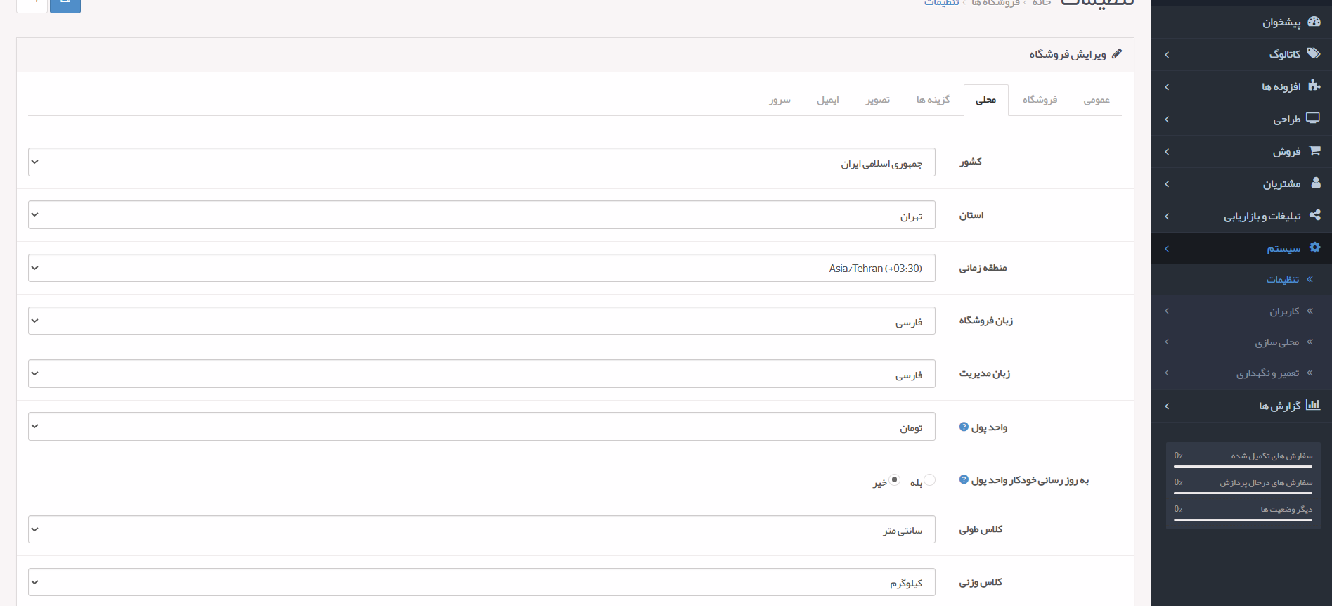
Task: Expand the کاتالوگ menu chevron
Action: [x=1167, y=55]
